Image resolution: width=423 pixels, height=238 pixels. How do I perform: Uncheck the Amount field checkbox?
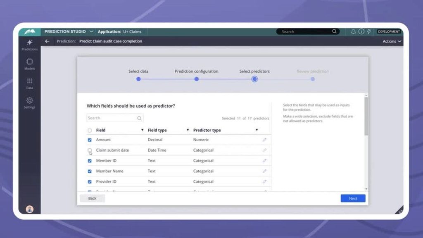[x=90, y=140]
